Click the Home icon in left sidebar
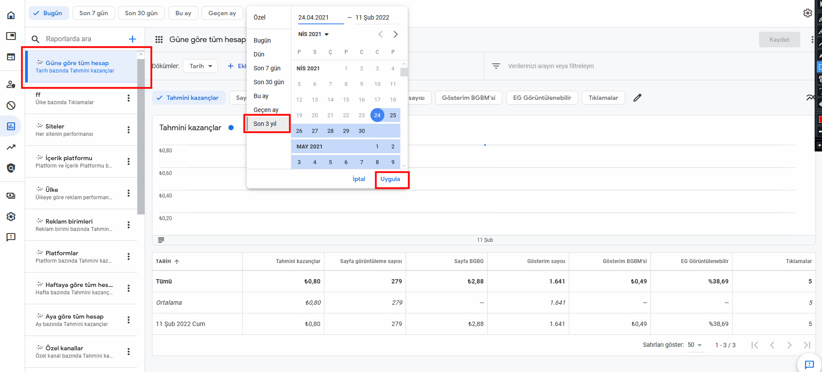822x372 pixels. 11,15
